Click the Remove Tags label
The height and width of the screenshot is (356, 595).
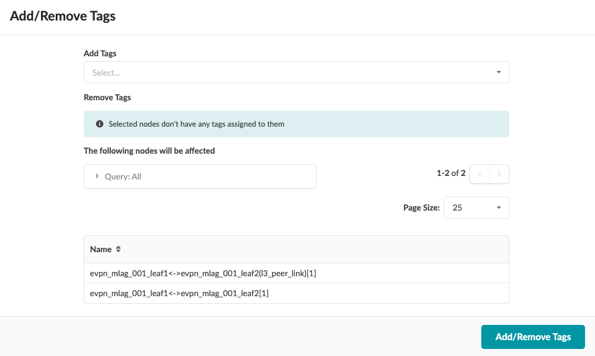[x=107, y=97]
